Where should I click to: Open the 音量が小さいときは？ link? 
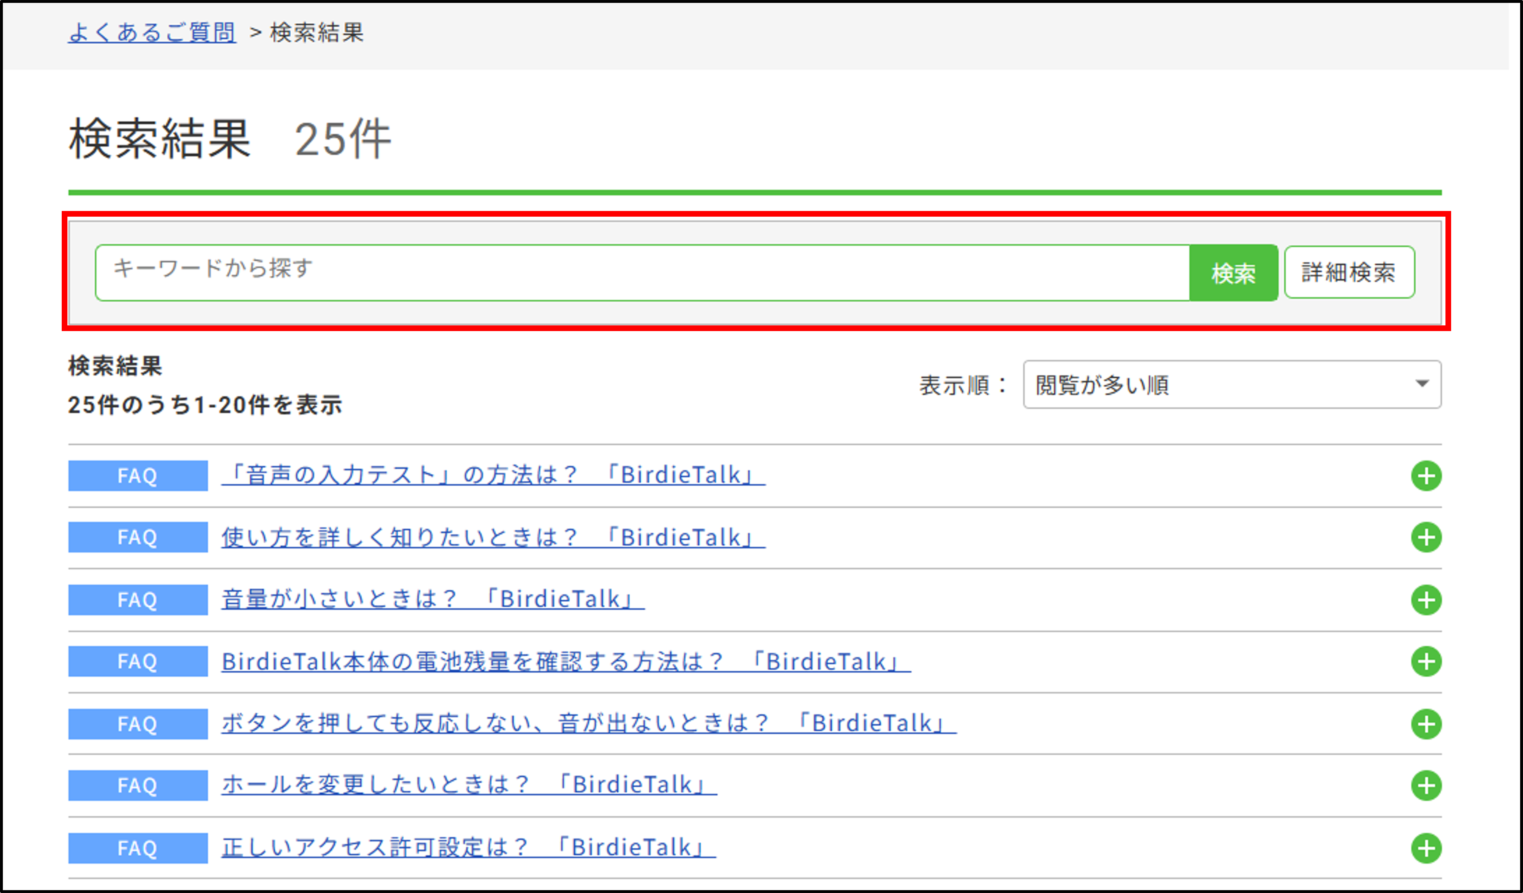click(x=433, y=600)
